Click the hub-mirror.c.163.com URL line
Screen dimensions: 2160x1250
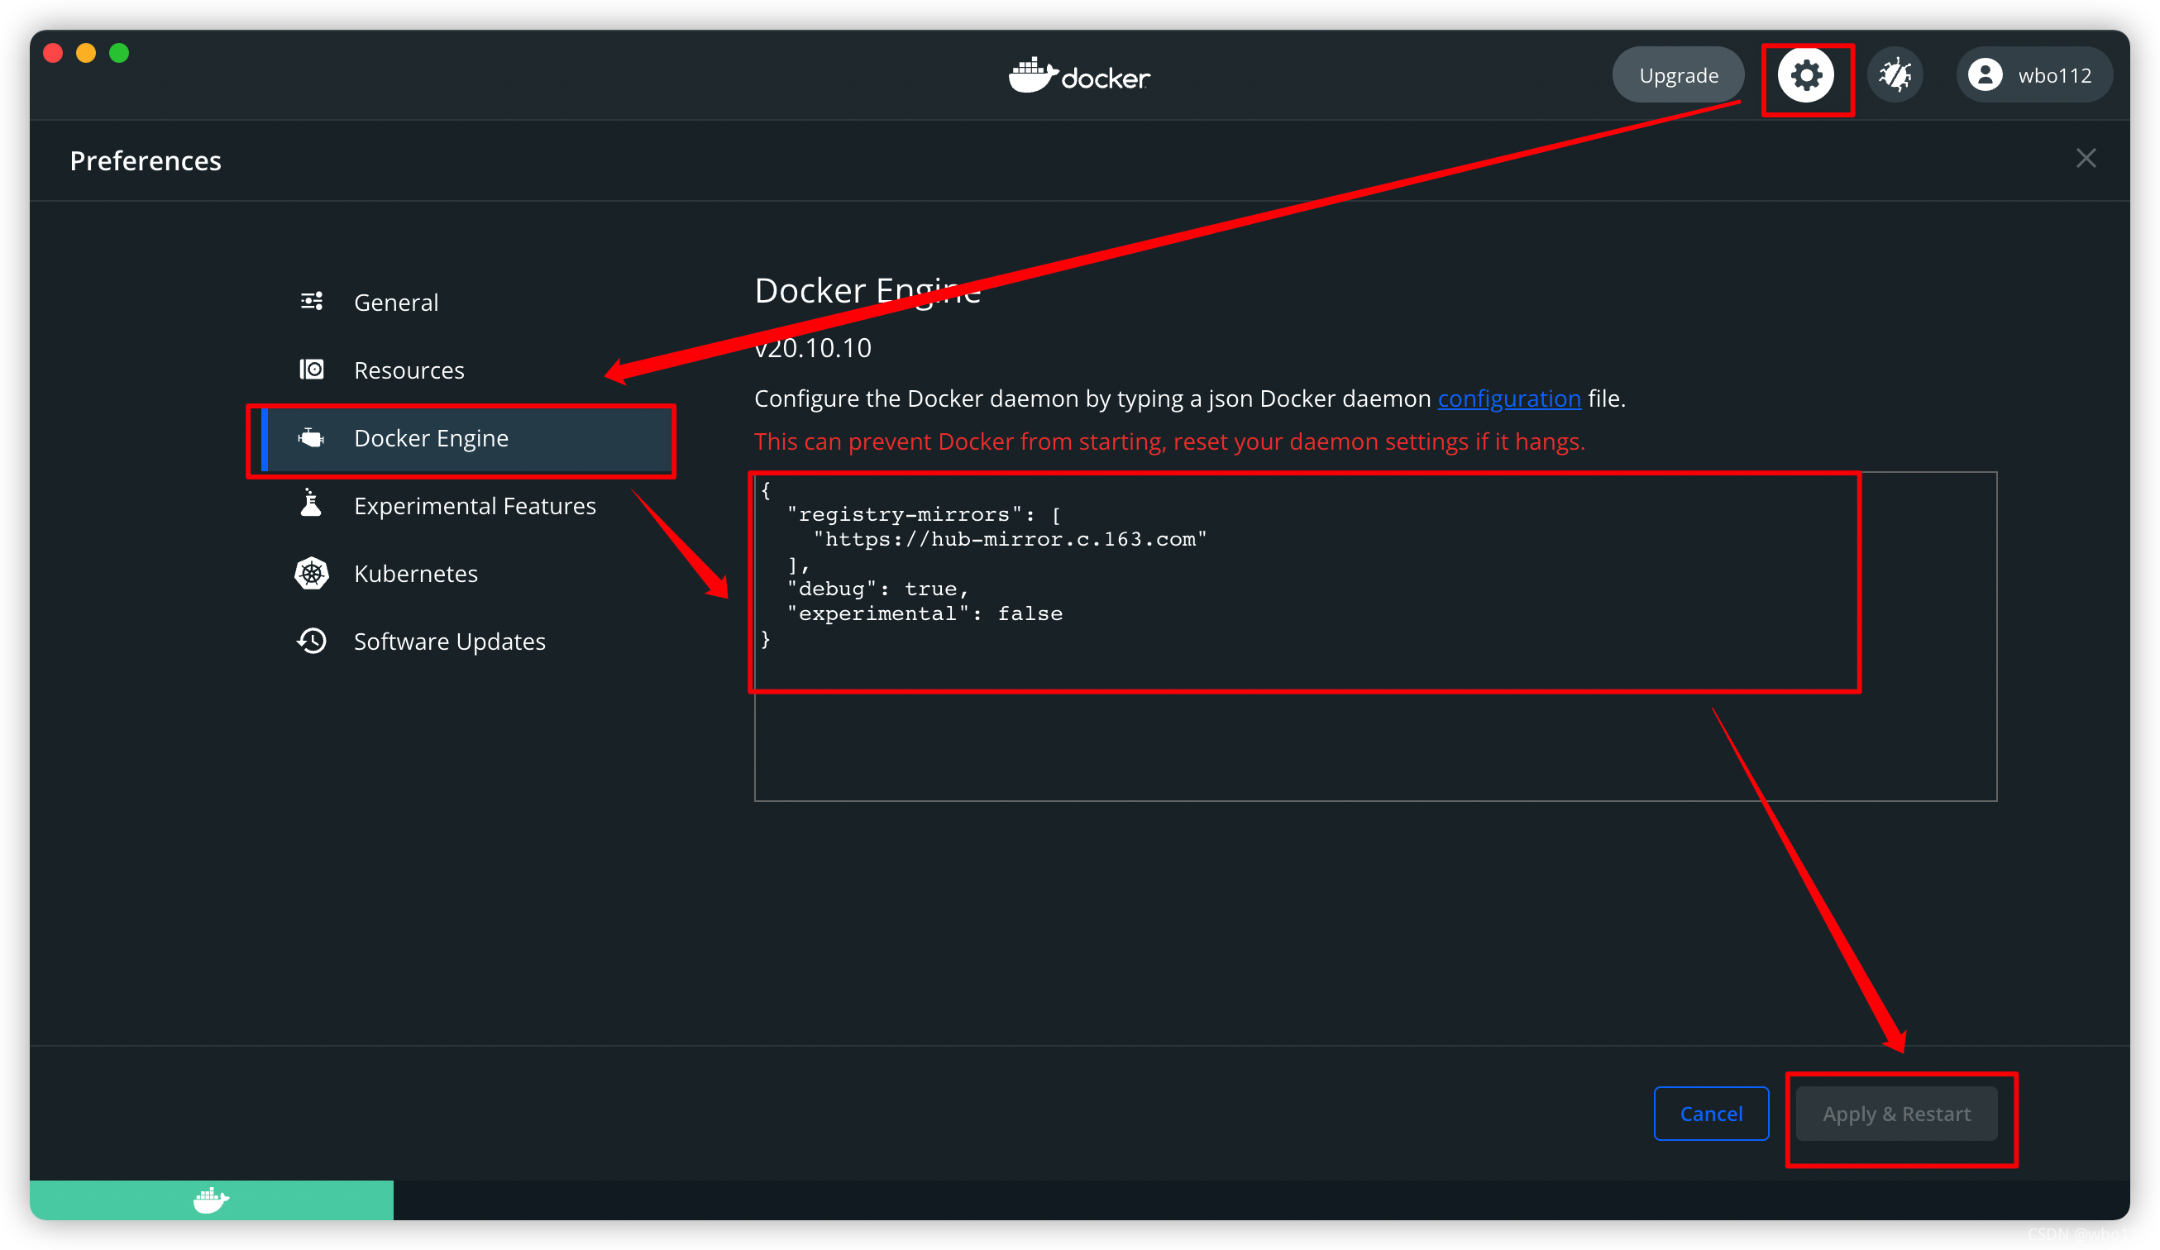(x=1010, y=539)
